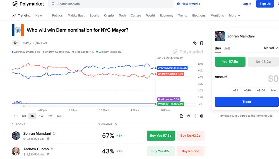Open the Politics category
Screen dimensions: 279x159
pos(57,16)
